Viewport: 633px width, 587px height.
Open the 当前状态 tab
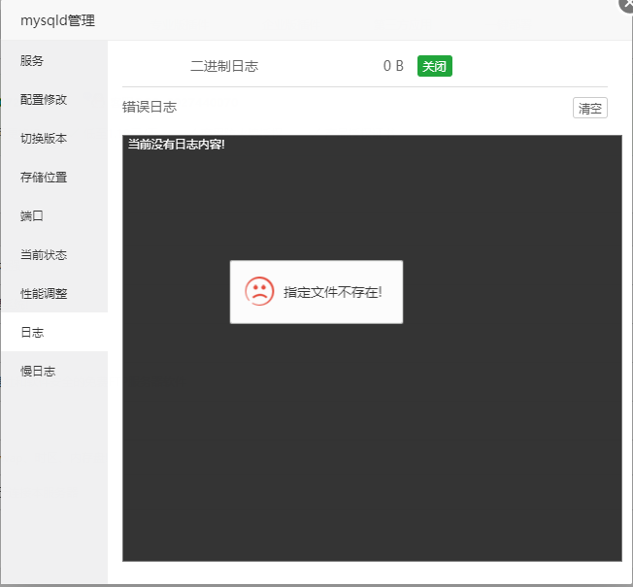coord(54,254)
